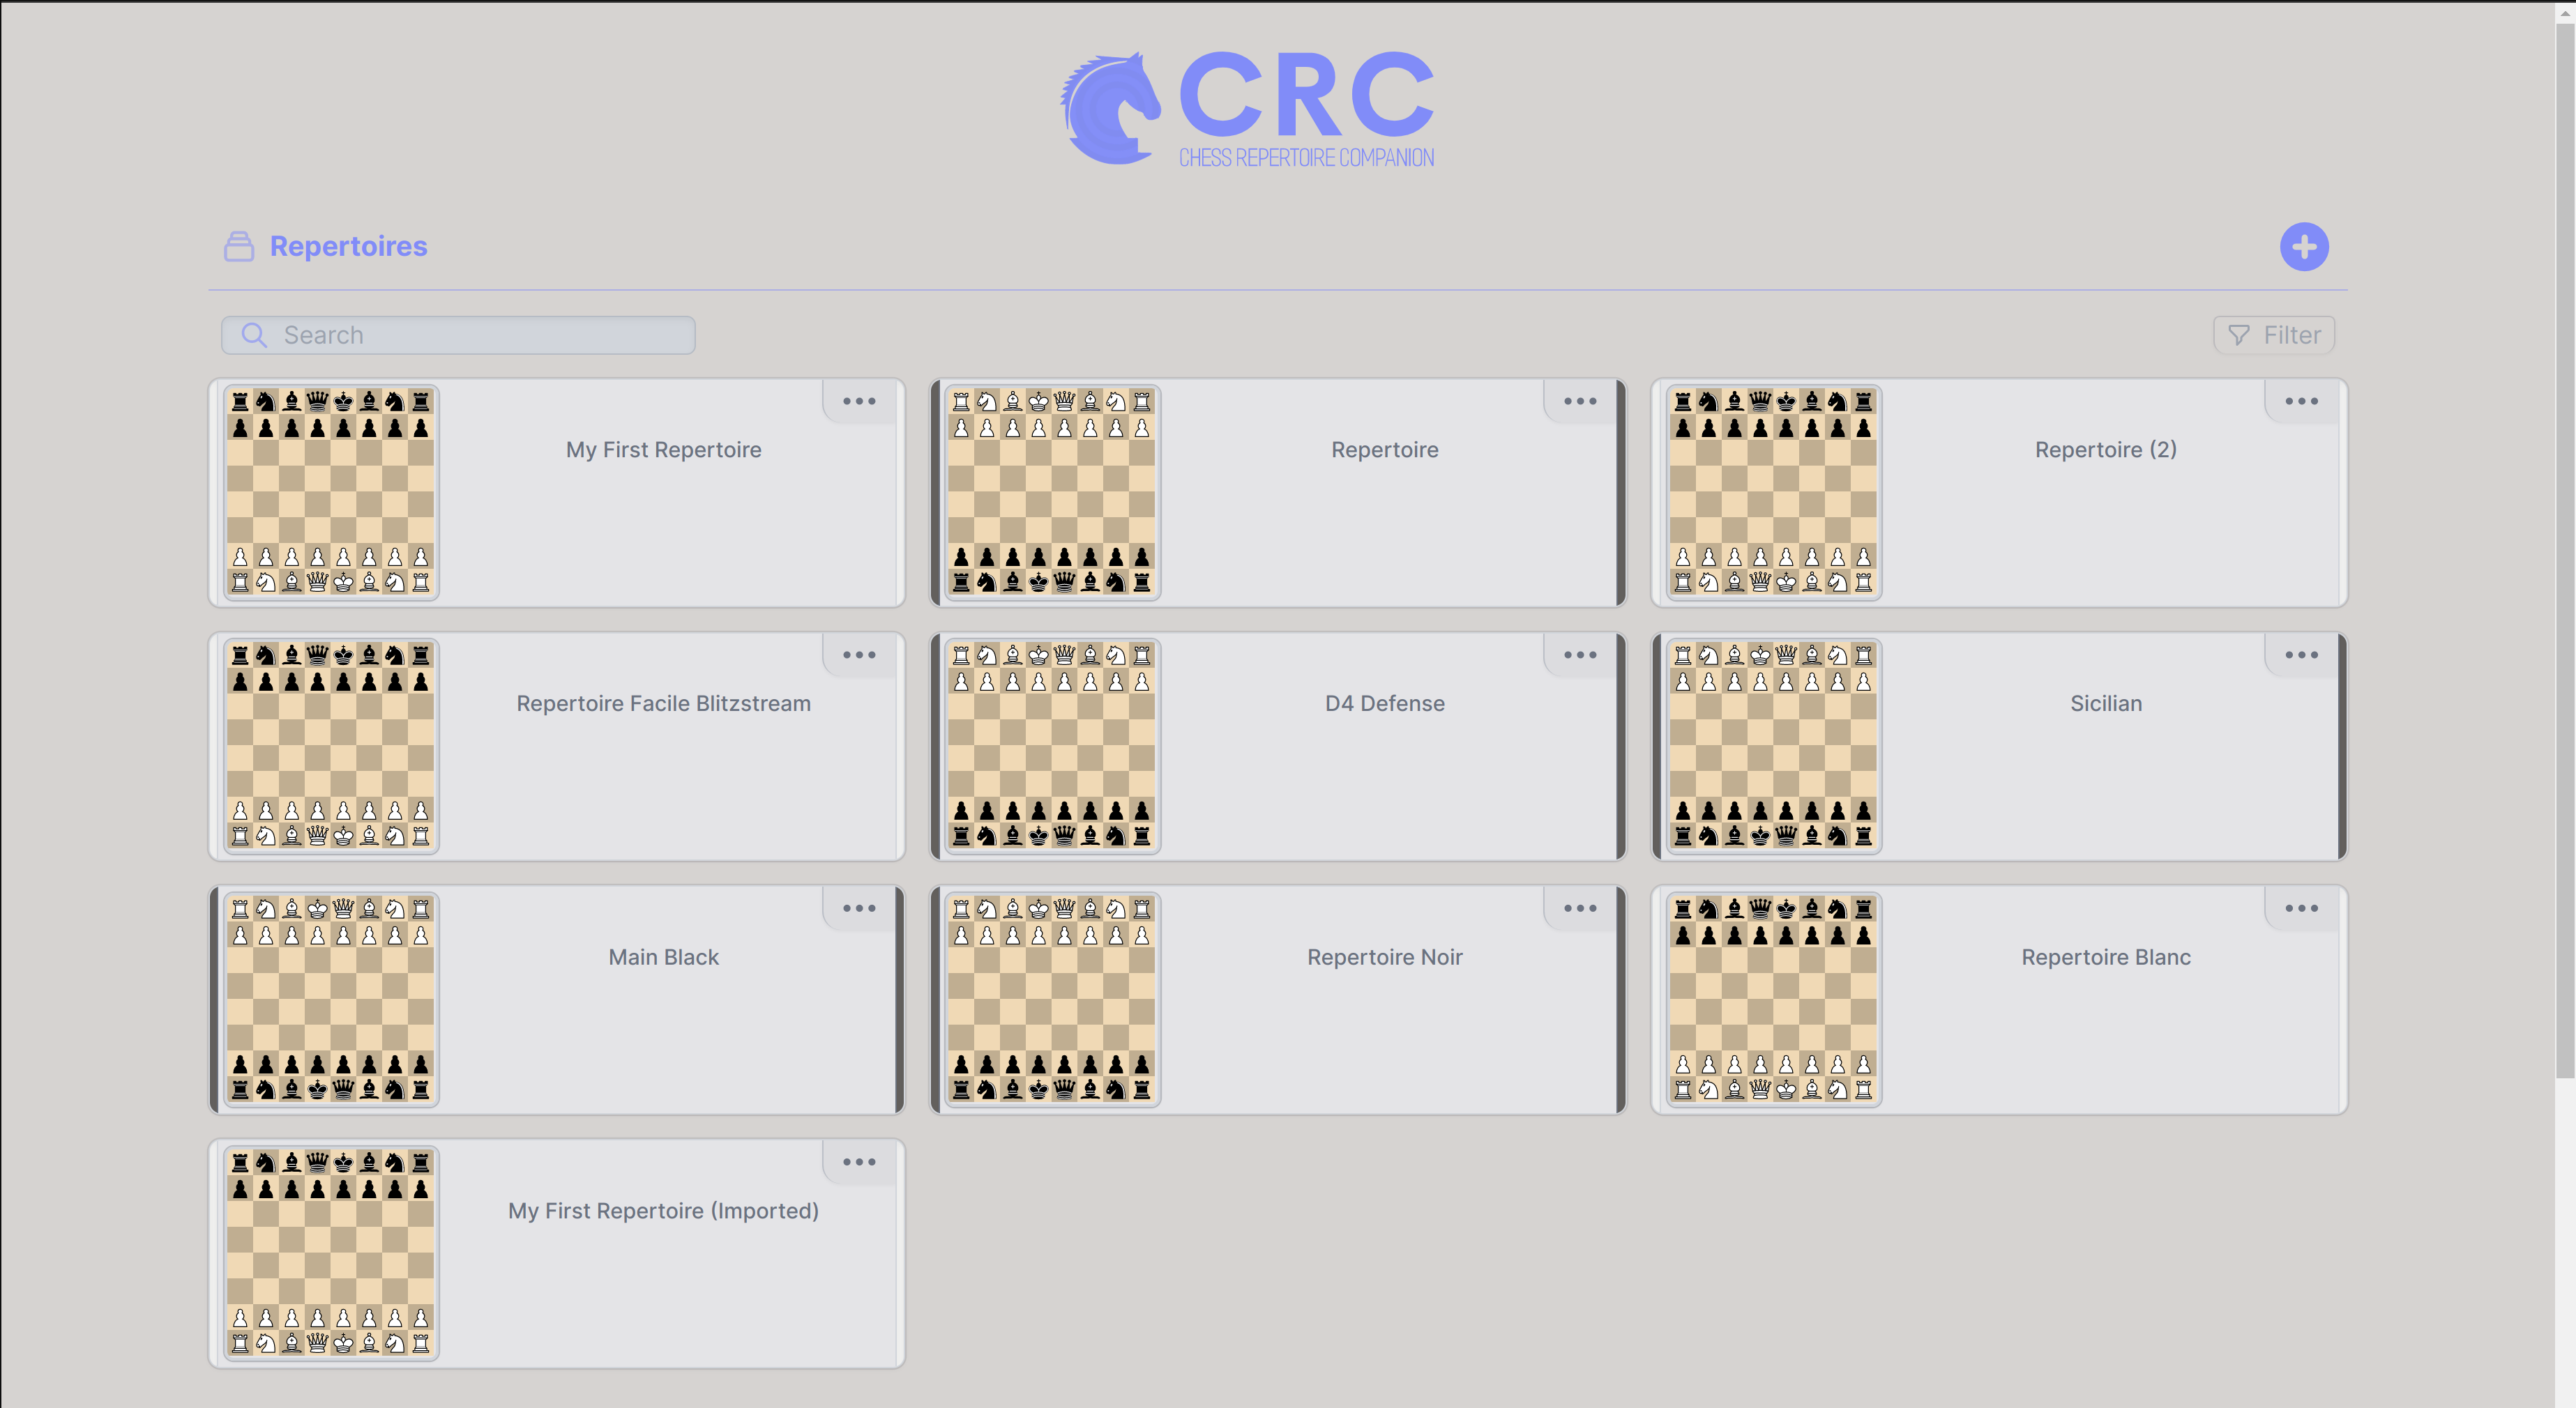Open the Filter dropdown
2576x1408 pixels.
pos(2274,335)
